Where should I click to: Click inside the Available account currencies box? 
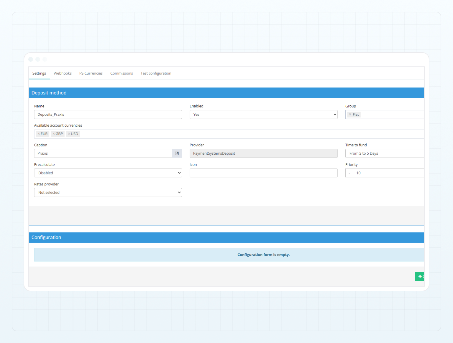pos(229,134)
